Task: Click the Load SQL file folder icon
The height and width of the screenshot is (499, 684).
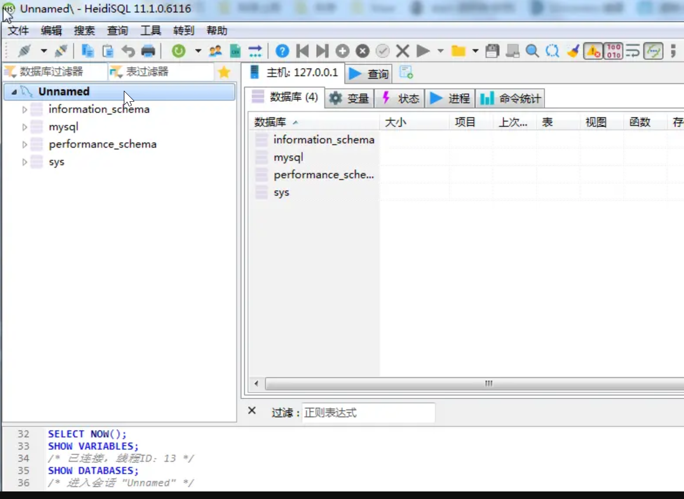Action: (x=459, y=51)
